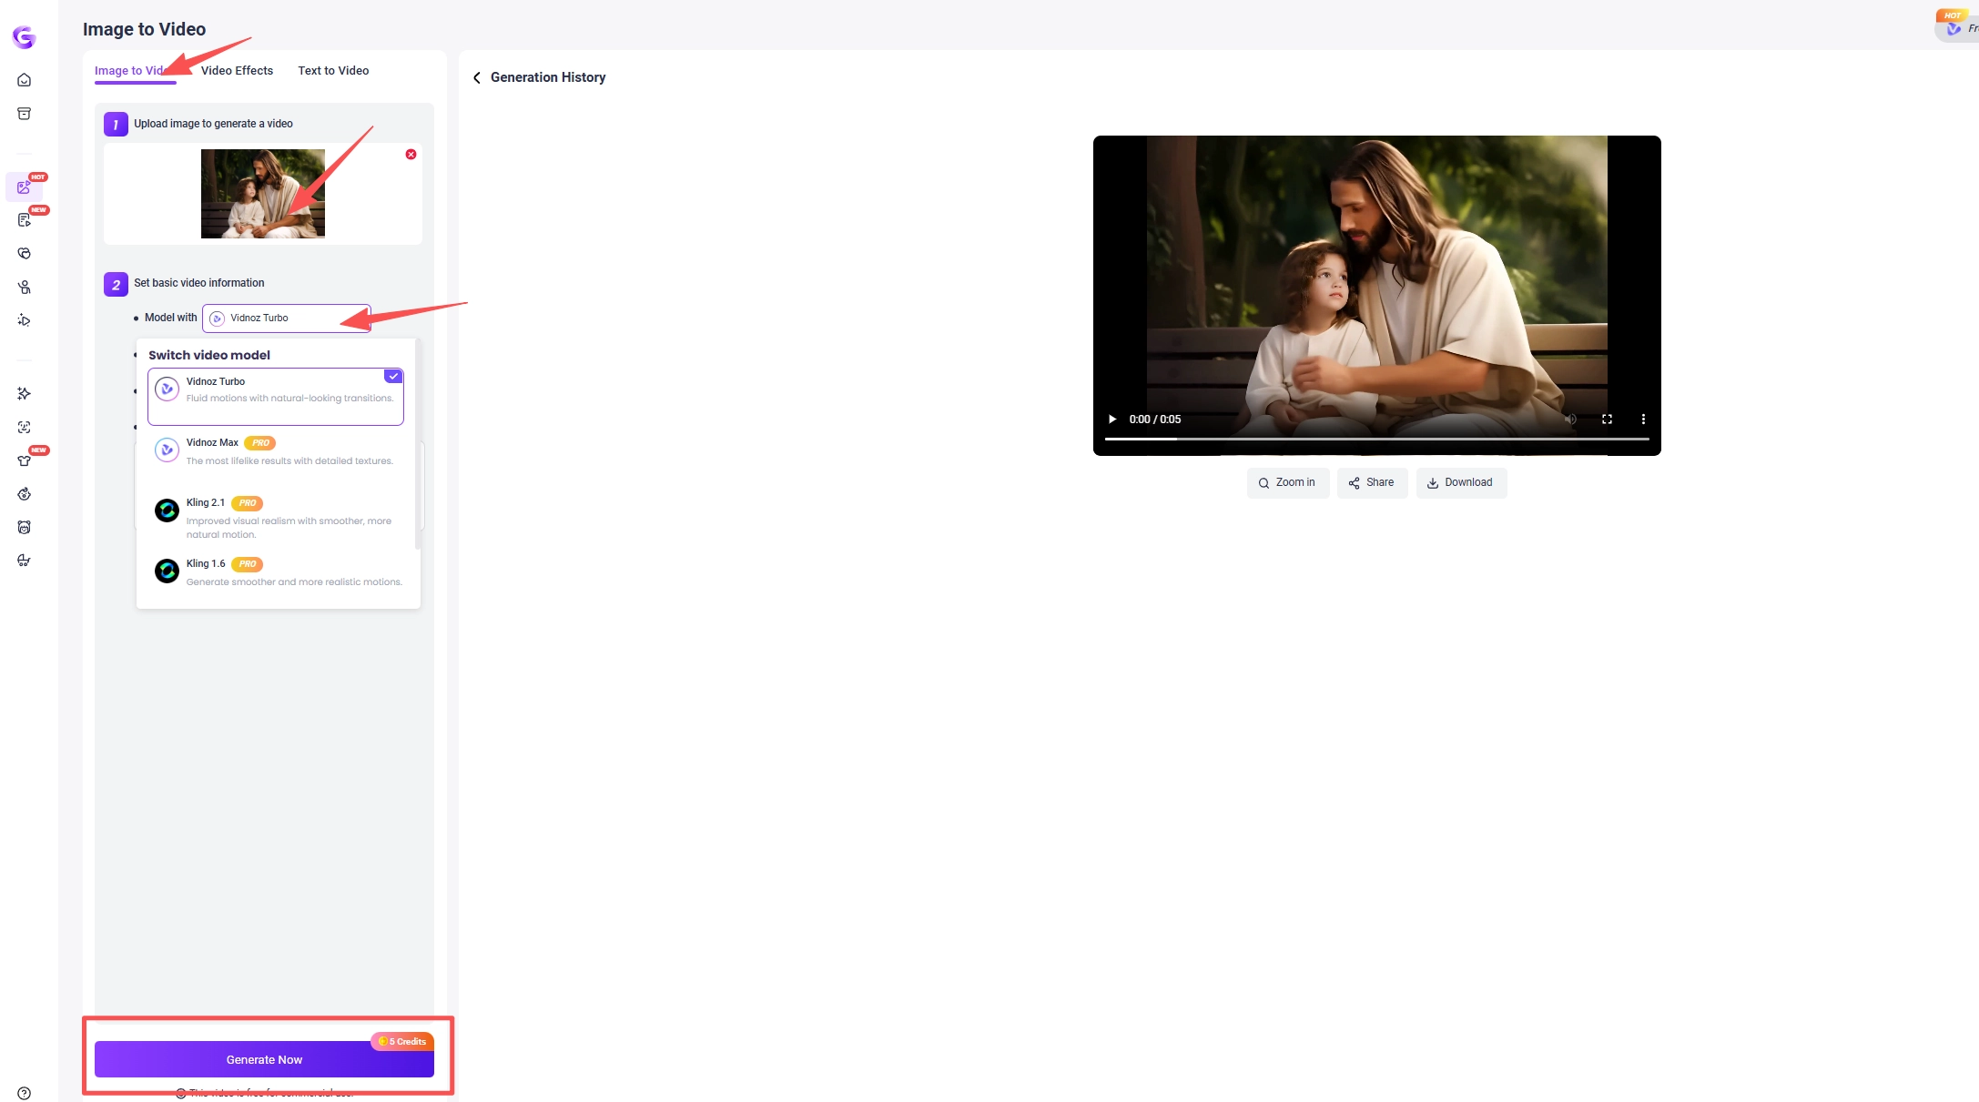1979x1102 pixels.
Task: Select the Vidnoz Turbo model checkbox
Action: point(392,376)
